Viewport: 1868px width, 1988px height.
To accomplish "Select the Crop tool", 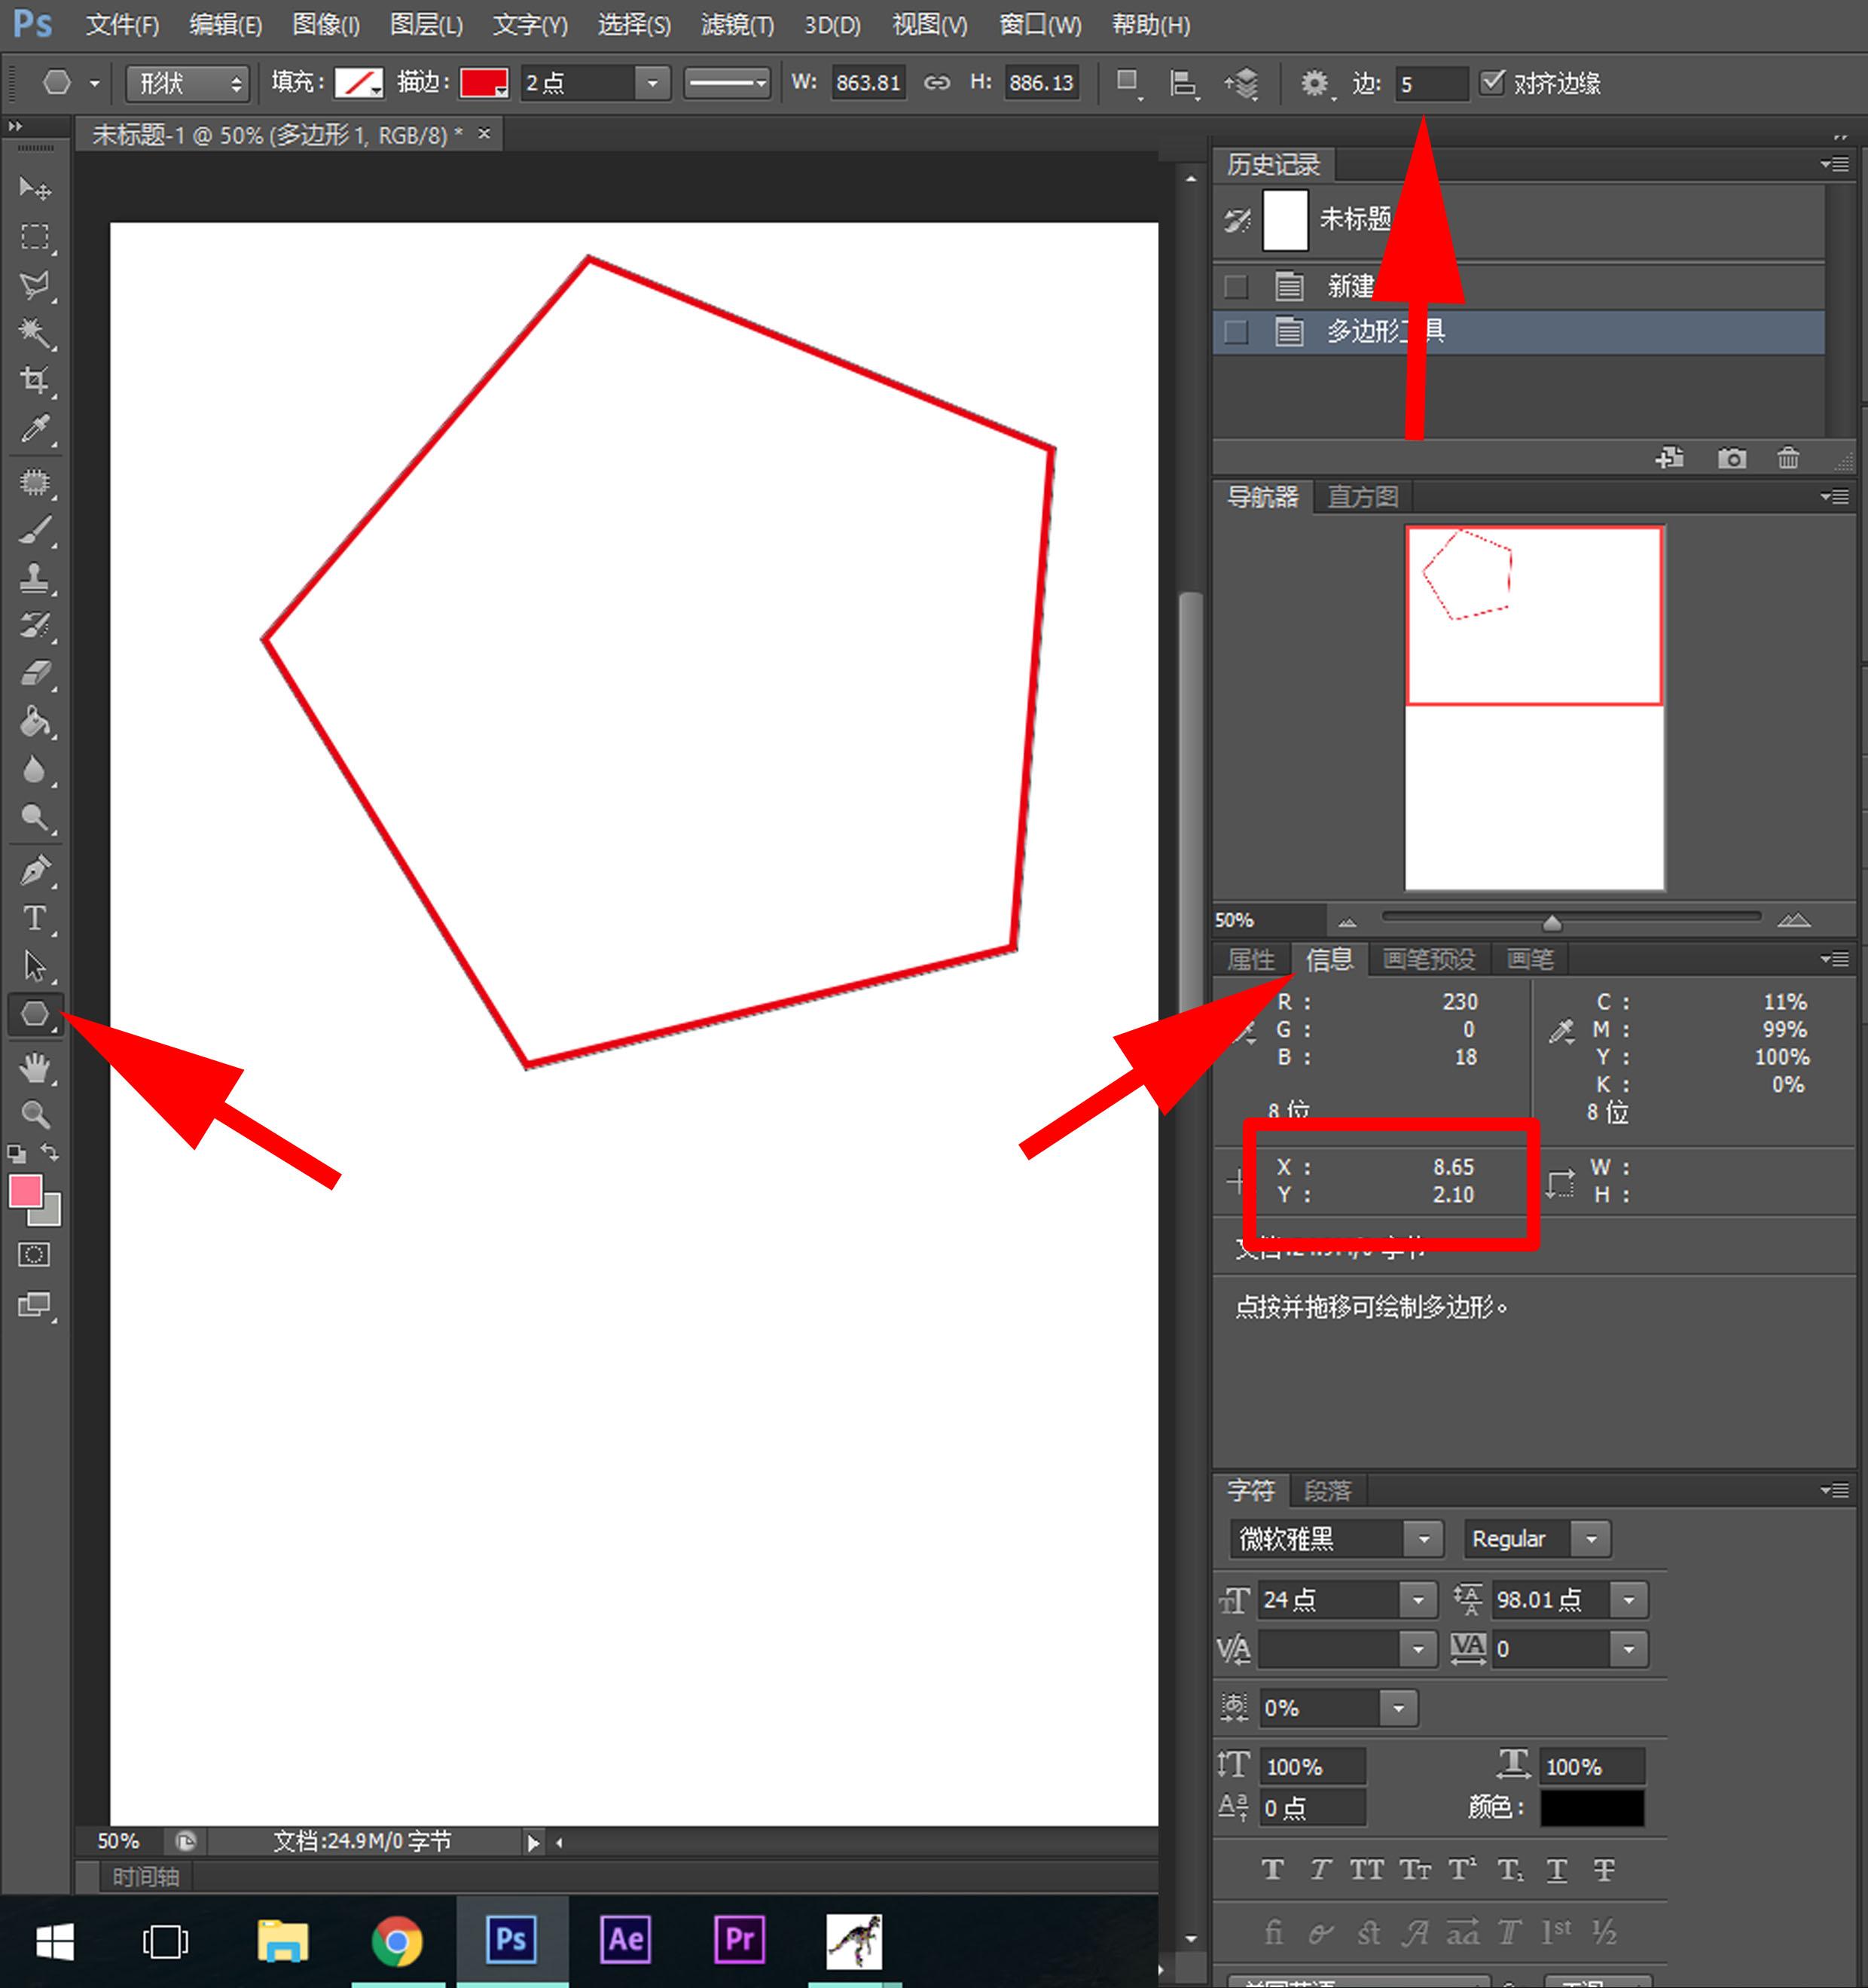I will point(35,380).
